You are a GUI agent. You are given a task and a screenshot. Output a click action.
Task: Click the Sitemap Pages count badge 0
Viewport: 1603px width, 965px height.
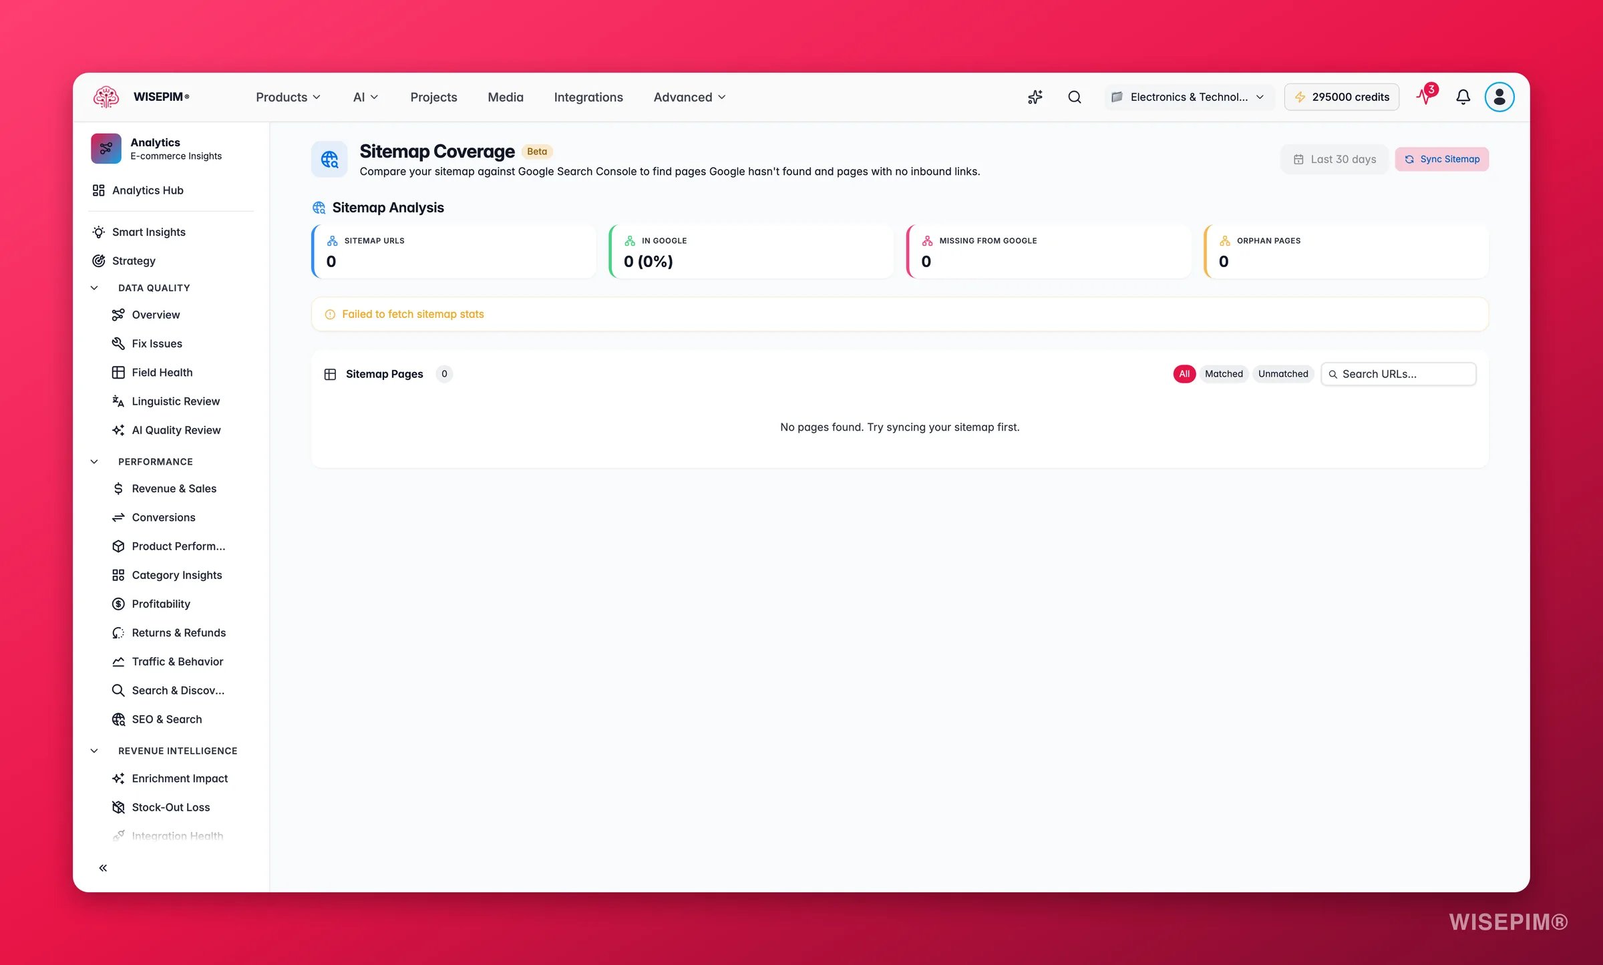(444, 374)
